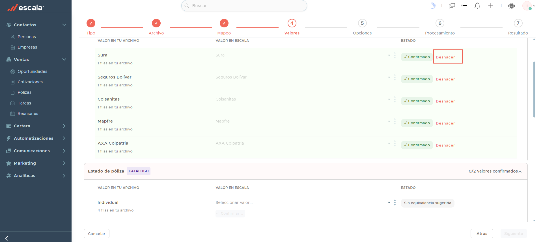
Task: Click the Contactos people icon
Action: click(9, 25)
